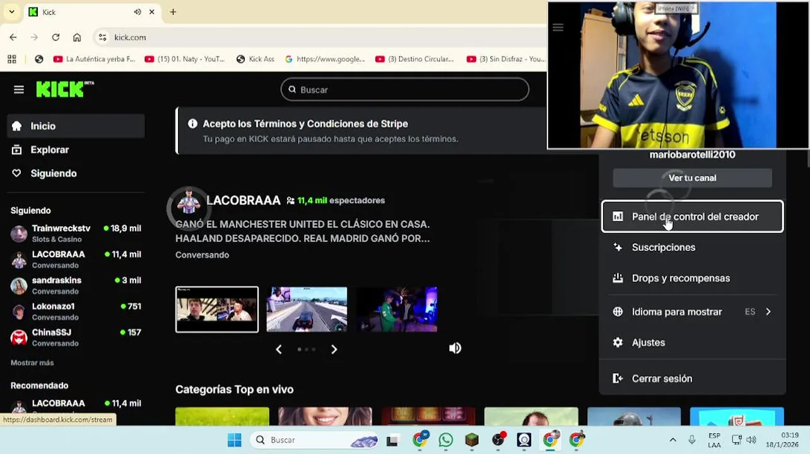
Task: Go to Inicio in the sidebar
Action: tap(76, 126)
